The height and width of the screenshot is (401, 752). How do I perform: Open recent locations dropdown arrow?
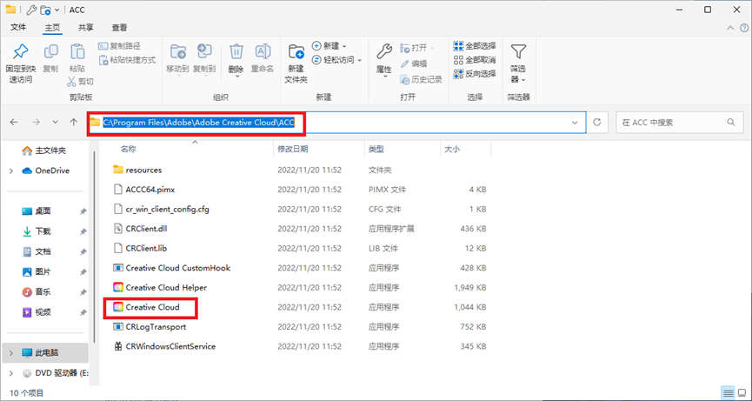(x=55, y=123)
